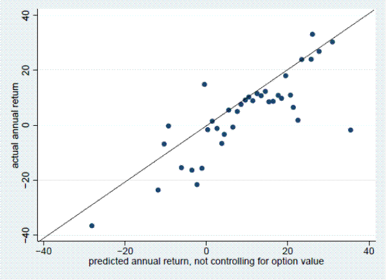Click the highest data point on the plot

(313, 34)
